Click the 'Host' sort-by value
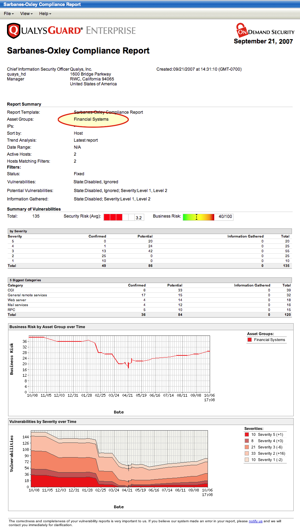This screenshot has height=531, width=300. [78, 133]
